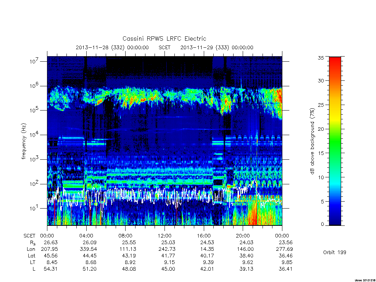Click the 10^6 frequency tick label
The image size is (376, 282).
tap(33, 86)
